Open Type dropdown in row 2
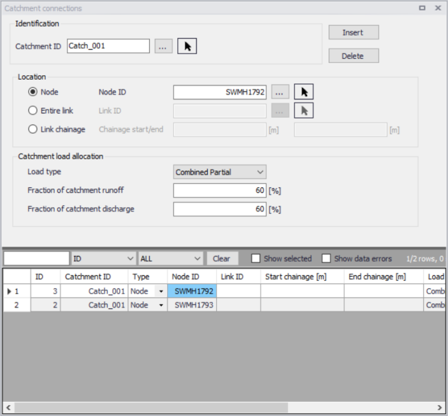Image resolution: width=448 pixels, height=416 pixels. point(161,305)
